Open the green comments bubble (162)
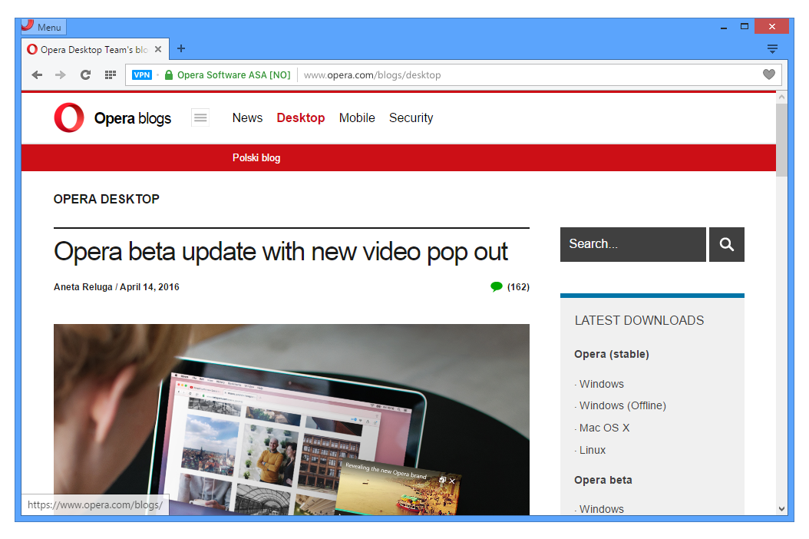This screenshot has height=539, width=809. pyautogui.click(x=497, y=287)
